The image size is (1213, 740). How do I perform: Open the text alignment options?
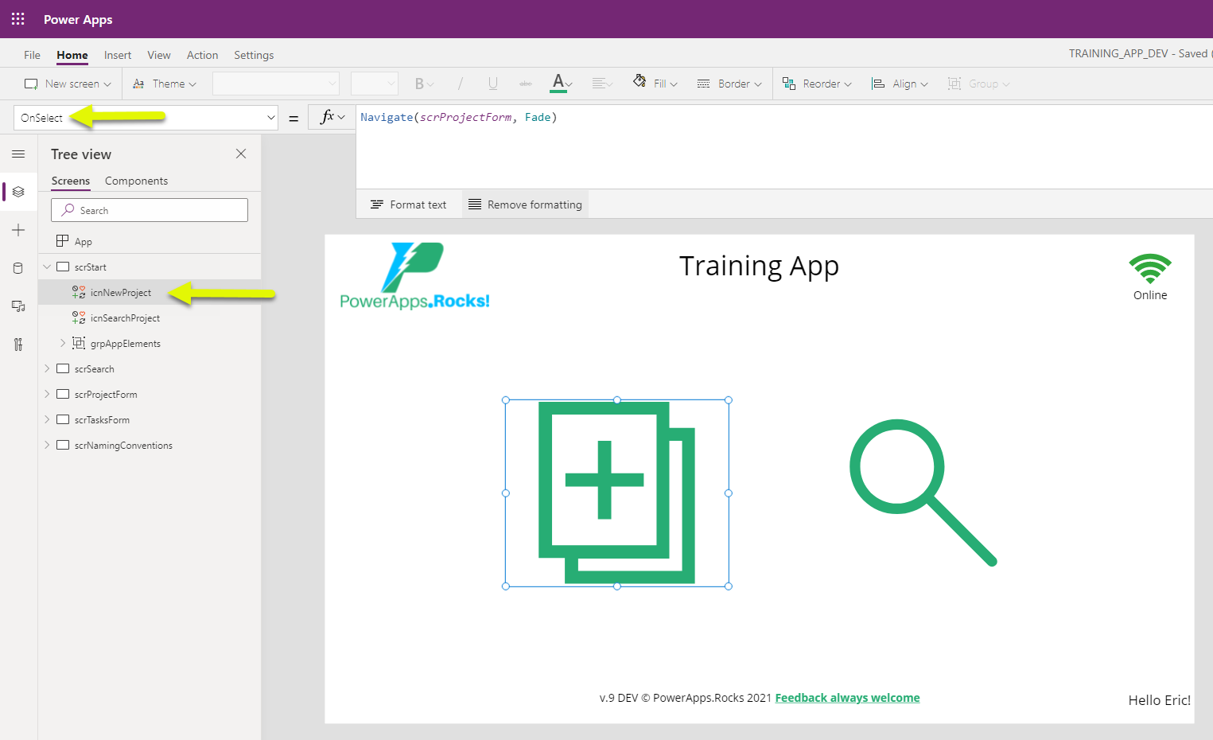coord(602,84)
